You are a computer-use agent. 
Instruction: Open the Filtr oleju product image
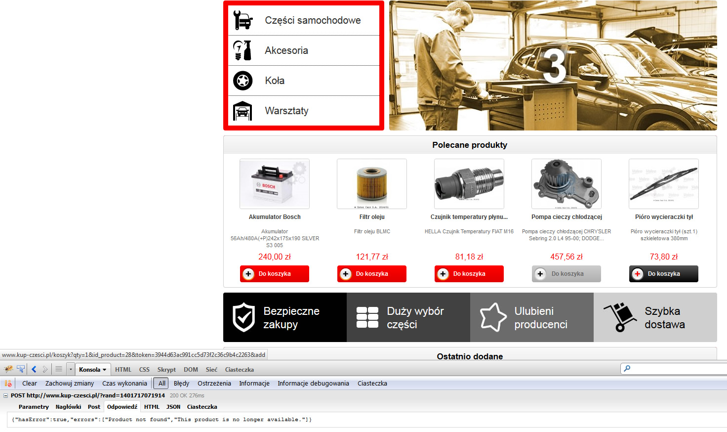click(x=372, y=184)
